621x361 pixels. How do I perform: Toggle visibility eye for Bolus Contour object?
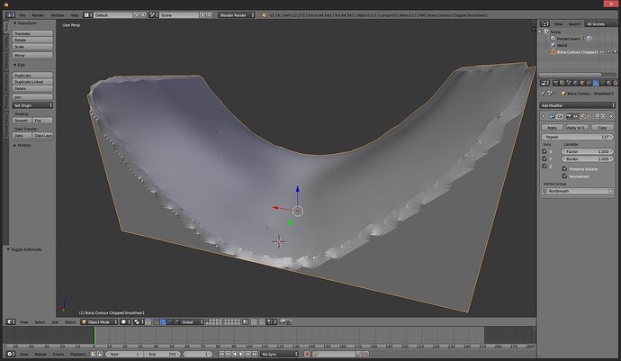coord(602,52)
